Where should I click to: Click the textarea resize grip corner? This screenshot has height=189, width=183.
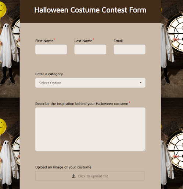click(144, 150)
